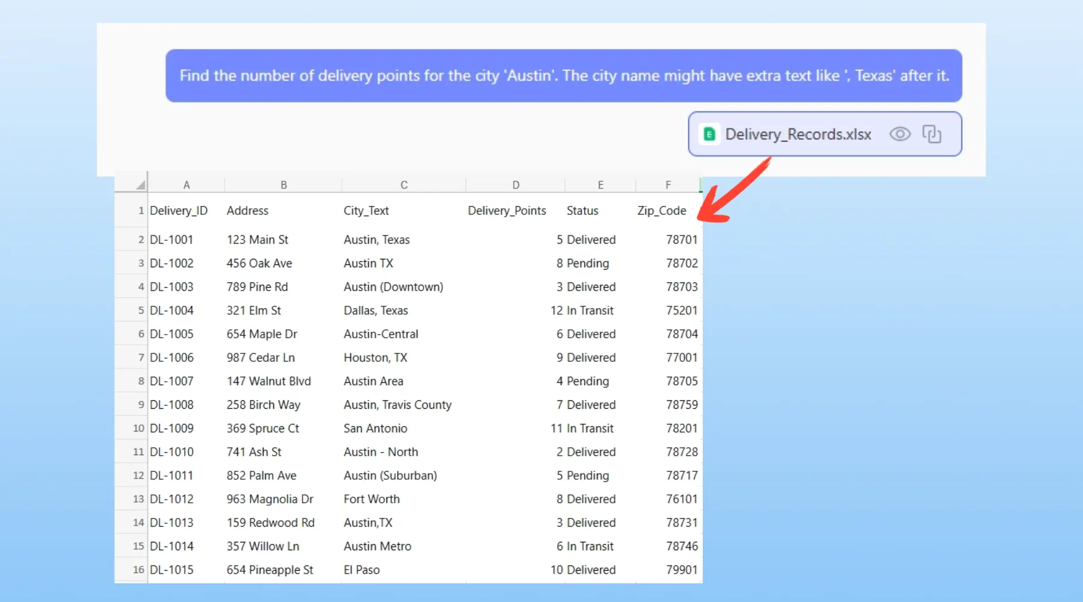Image resolution: width=1083 pixels, height=602 pixels.
Task: Click row 16 header number
Action: pos(138,569)
